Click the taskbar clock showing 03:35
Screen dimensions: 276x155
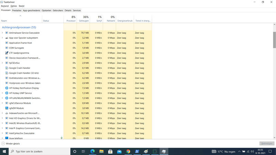point(260,151)
